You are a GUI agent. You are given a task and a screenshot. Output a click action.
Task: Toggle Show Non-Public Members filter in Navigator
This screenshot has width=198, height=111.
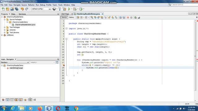point(16,100)
